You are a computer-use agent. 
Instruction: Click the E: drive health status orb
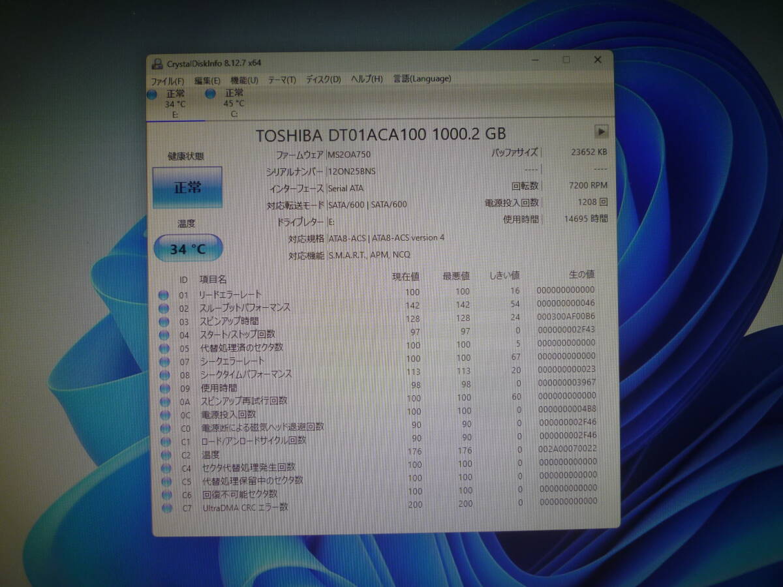point(152,95)
